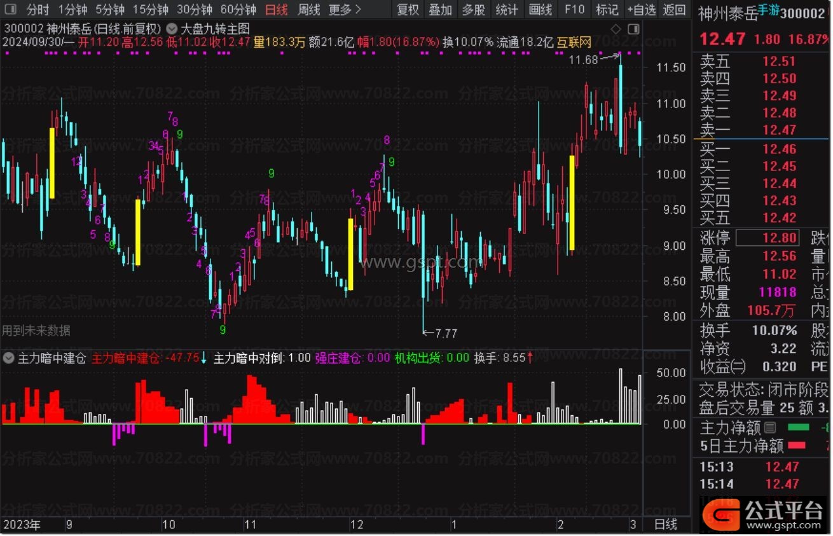The height and width of the screenshot is (536, 833).
Task: Click the 公式平台 logo
Action: point(762,515)
